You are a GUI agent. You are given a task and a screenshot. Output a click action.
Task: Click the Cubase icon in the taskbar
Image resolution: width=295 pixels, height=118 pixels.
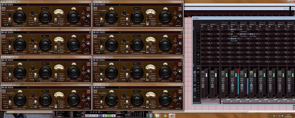coord(172,116)
